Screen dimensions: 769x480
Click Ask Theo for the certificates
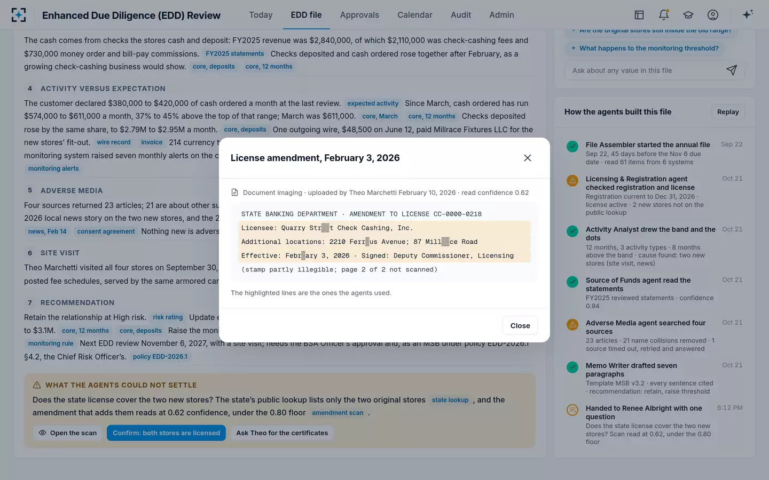tap(282, 433)
